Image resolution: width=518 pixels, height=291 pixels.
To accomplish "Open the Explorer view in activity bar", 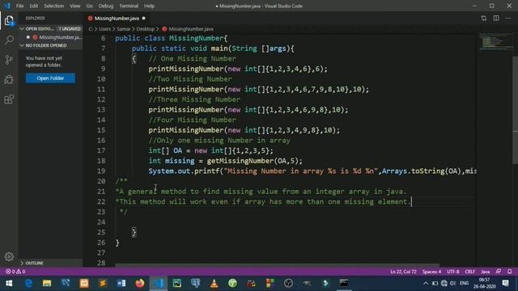I will [9, 21].
